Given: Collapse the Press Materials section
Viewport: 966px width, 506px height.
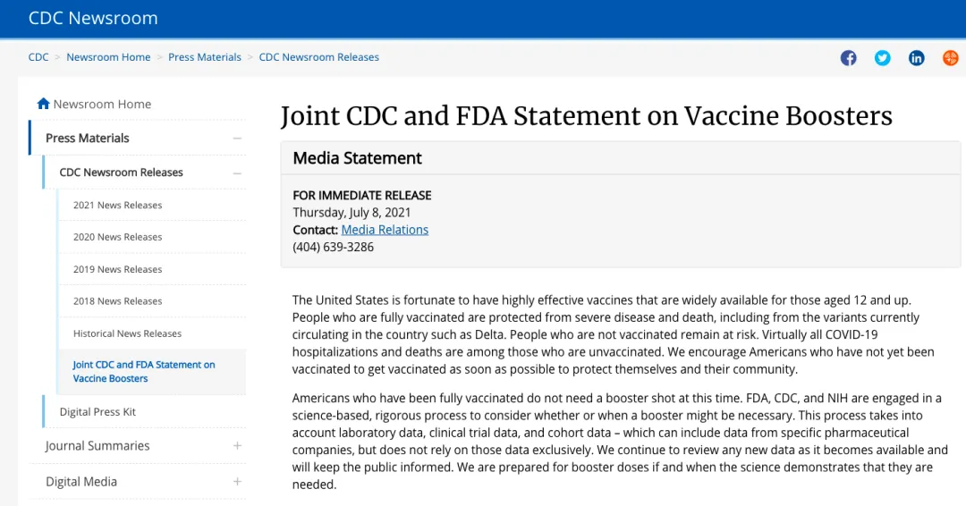Looking at the screenshot, I should 237,138.
